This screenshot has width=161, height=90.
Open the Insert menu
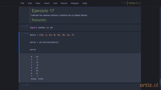(x=47, y=3)
